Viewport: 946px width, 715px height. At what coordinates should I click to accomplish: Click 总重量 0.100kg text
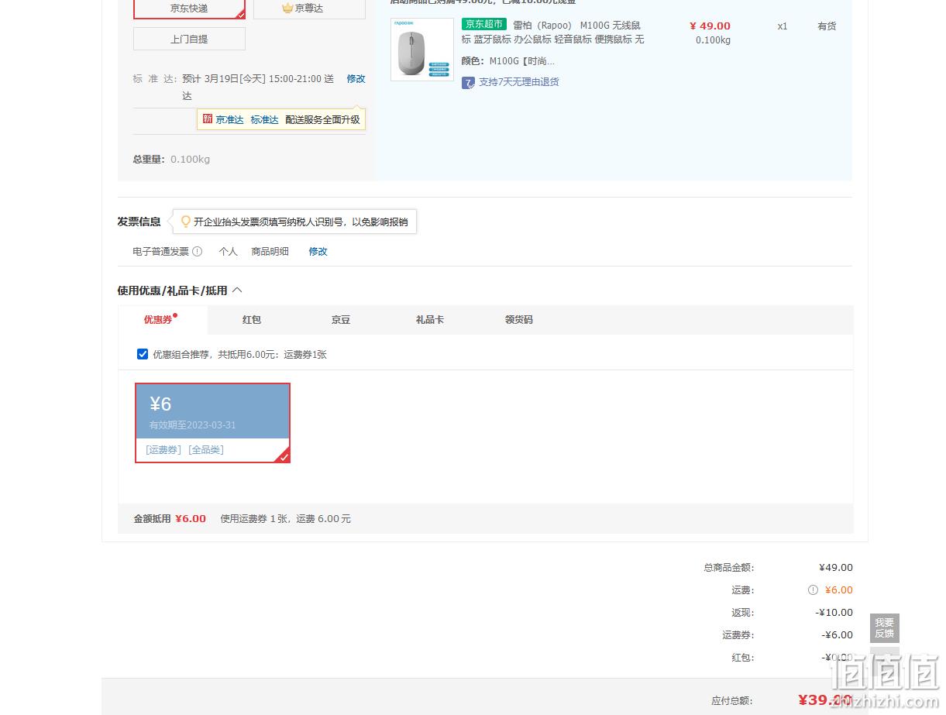pyautogui.click(x=171, y=160)
